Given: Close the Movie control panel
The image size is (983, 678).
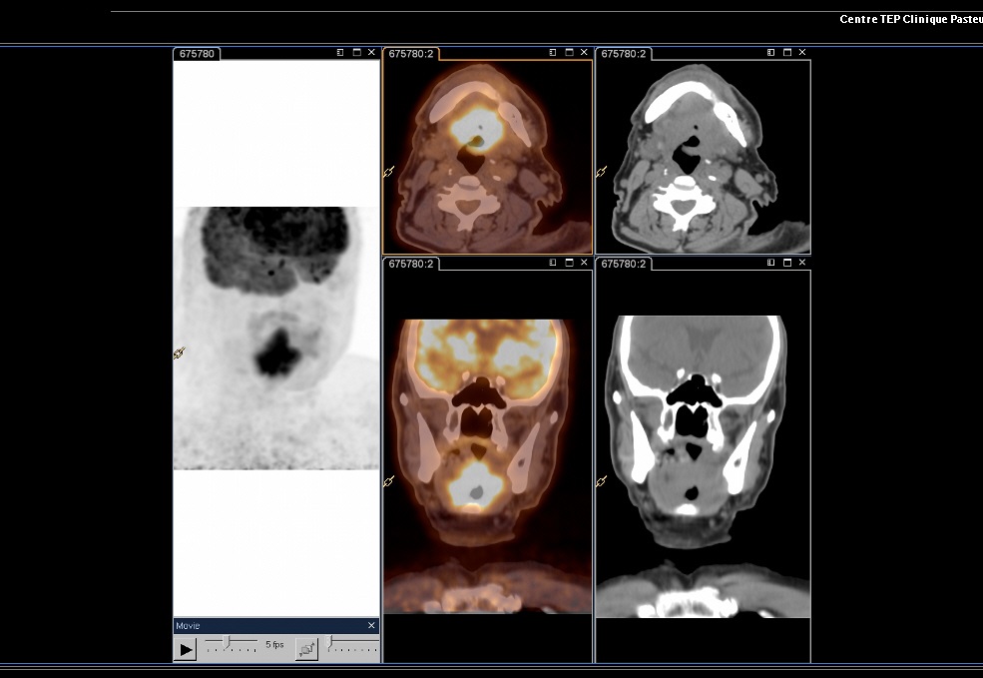Looking at the screenshot, I should [x=371, y=625].
